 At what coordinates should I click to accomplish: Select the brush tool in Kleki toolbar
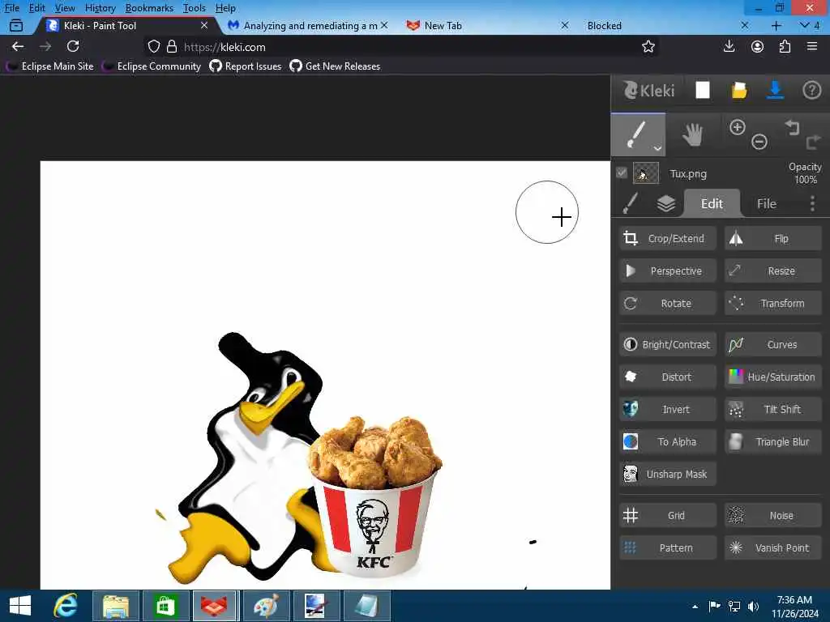coord(637,135)
